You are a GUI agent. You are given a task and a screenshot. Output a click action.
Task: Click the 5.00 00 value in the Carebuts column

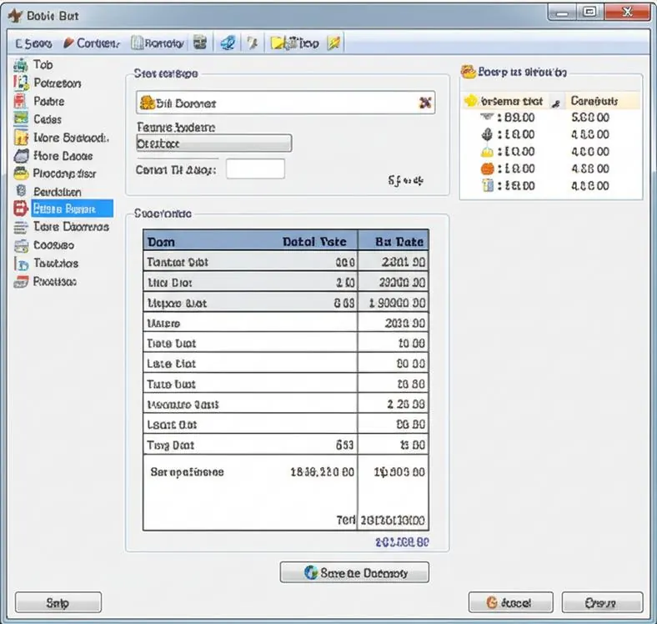(590, 117)
